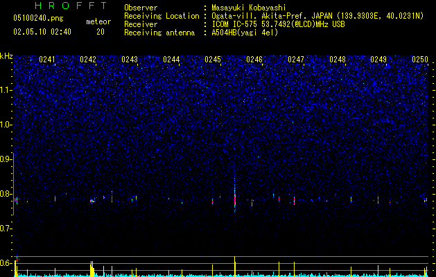Click the Receiving Location label
This screenshot has height=277, width=436.
tap(162, 16)
